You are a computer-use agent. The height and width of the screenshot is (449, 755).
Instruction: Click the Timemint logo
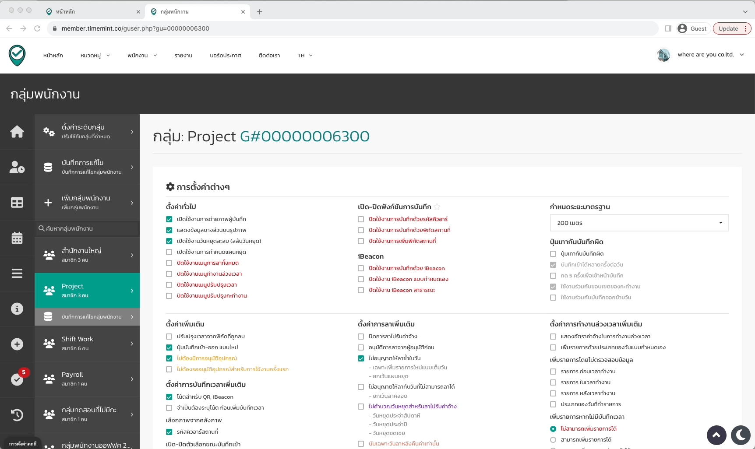coord(17,56)
